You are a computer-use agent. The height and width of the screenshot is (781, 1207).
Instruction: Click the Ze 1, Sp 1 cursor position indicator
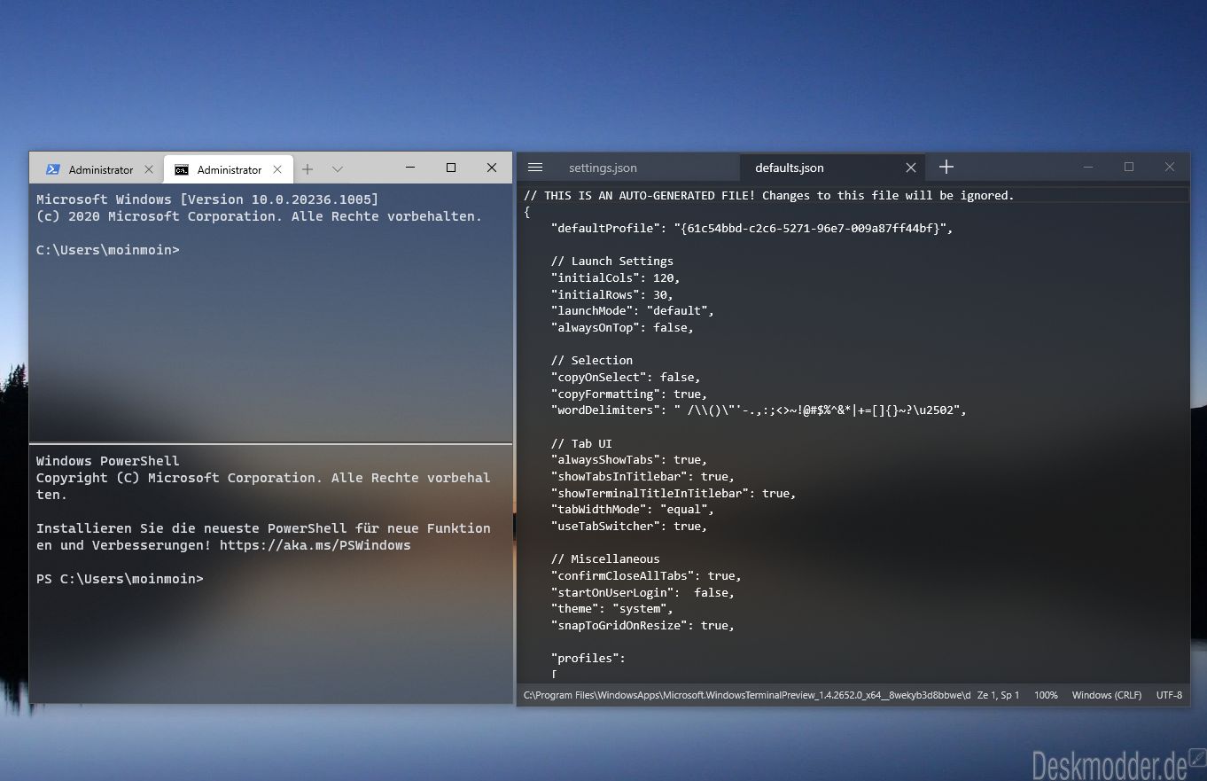[998, 695]
